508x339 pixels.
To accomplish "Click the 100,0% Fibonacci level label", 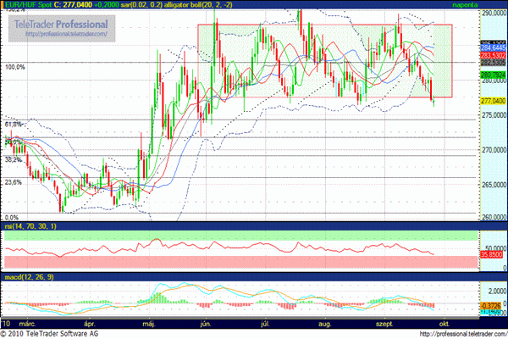I will [14, 66].
